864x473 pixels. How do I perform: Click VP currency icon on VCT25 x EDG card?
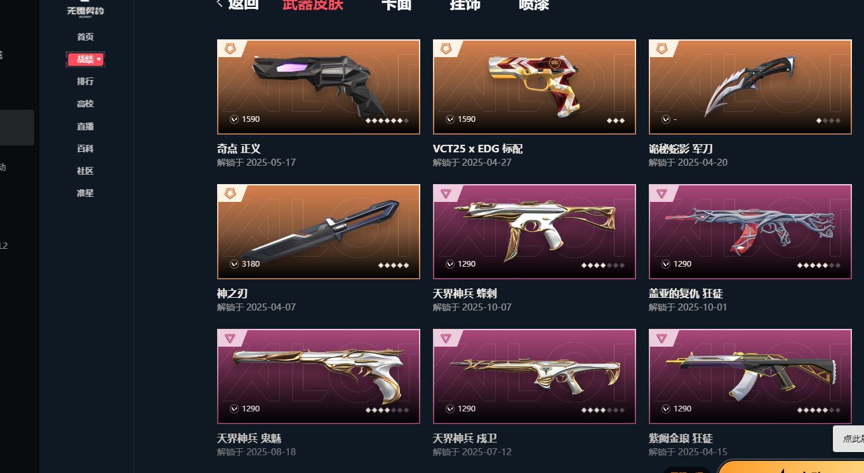click(x=450, y=119)
